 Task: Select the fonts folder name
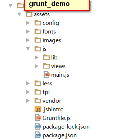click(x=49, y=32)
